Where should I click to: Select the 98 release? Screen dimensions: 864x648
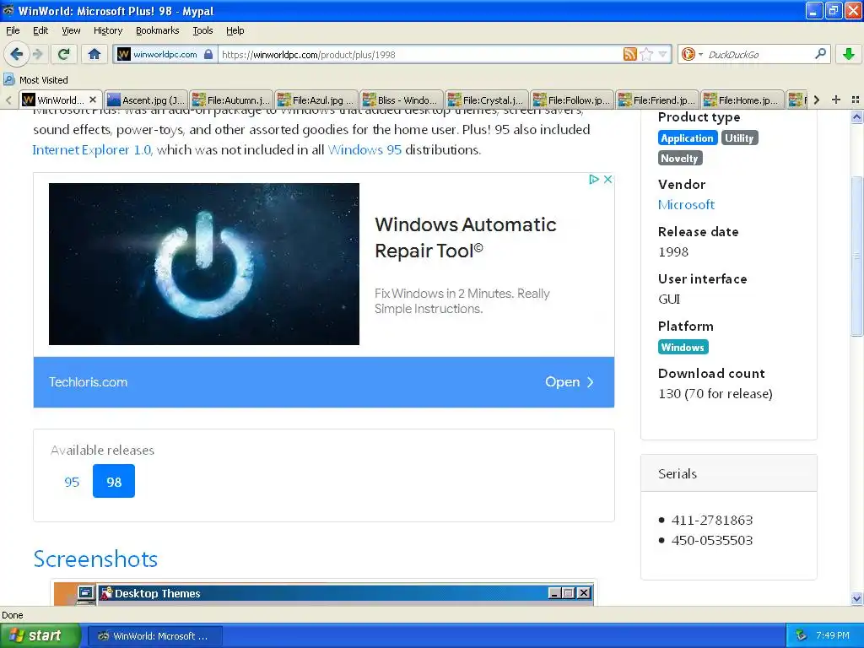[x=114, y=481]
